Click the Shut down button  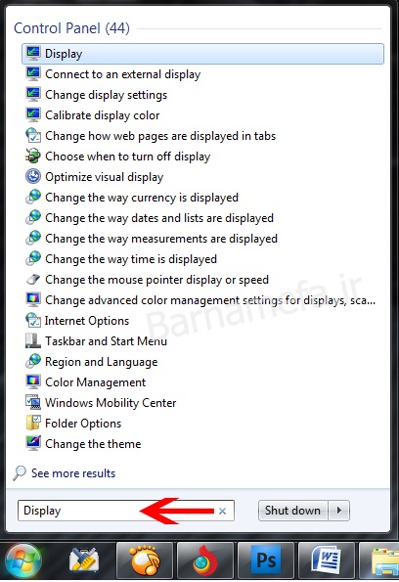292,511
